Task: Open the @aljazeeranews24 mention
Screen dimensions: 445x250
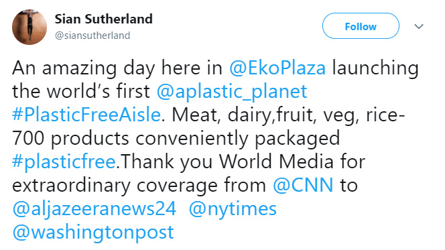Action: (x=94, y=209)
